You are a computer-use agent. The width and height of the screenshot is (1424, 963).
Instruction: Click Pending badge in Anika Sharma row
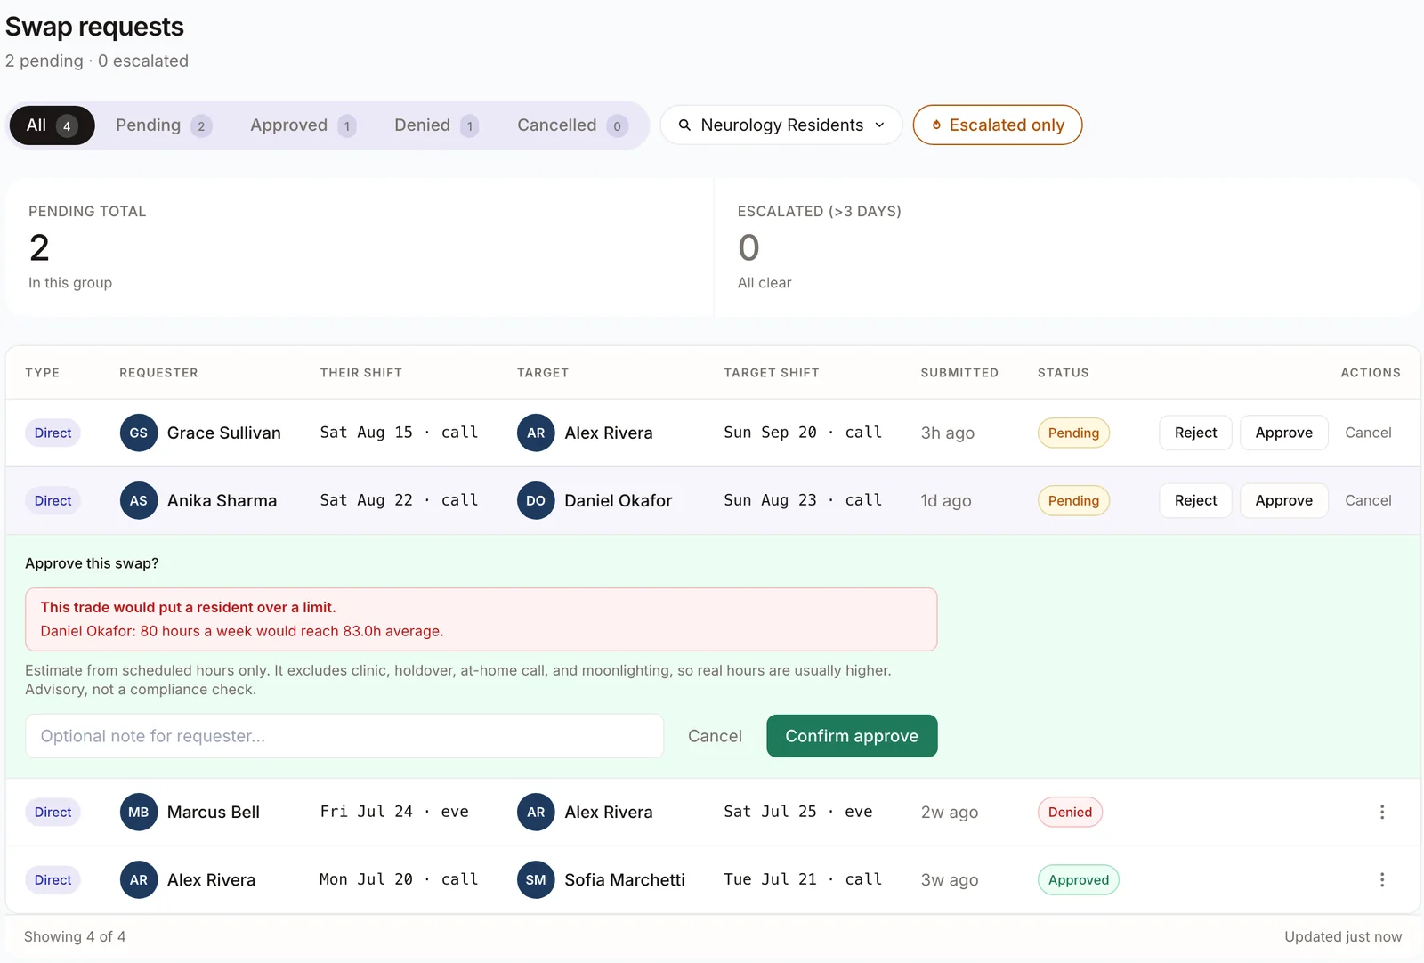click(x=1073, y=500)
